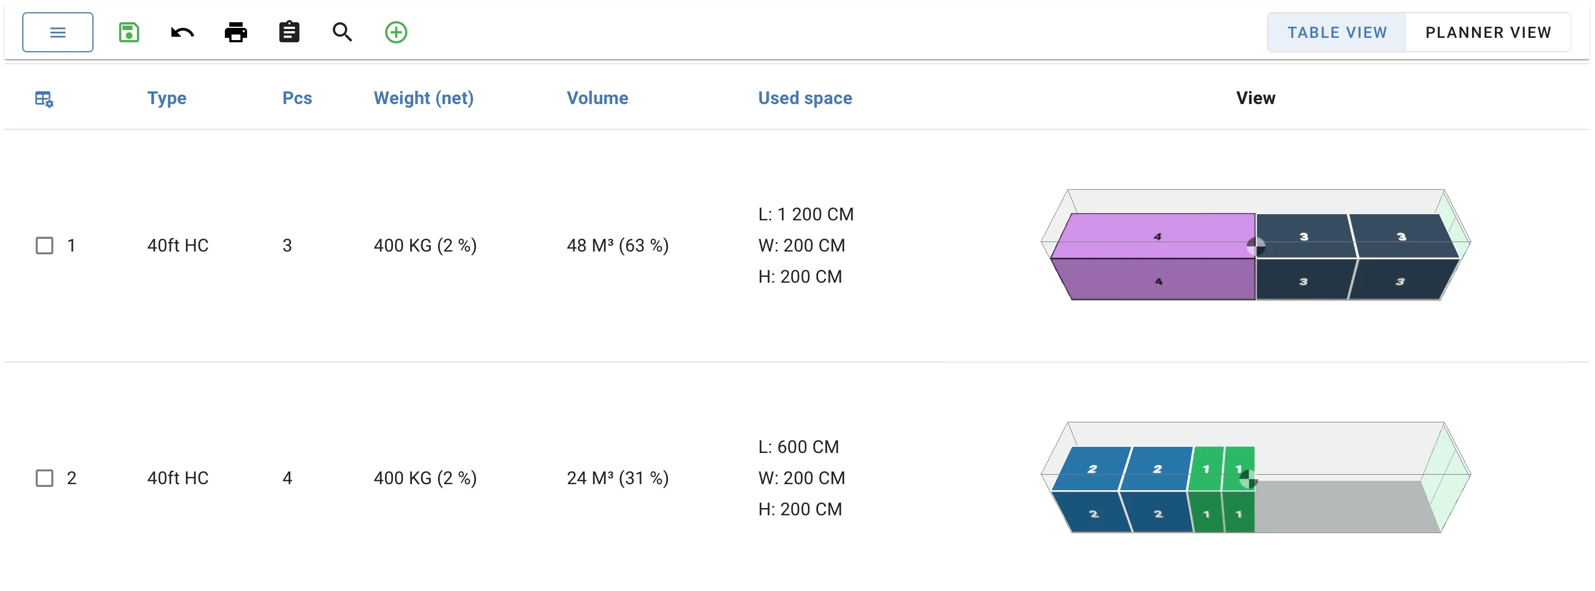
Task: Open the hamburger menu button
Action: tap(57, 32)
